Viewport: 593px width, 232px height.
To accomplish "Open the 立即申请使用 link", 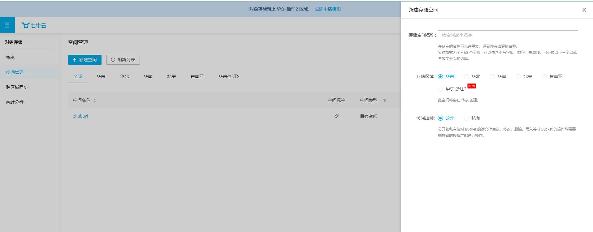I will (328, 9).
